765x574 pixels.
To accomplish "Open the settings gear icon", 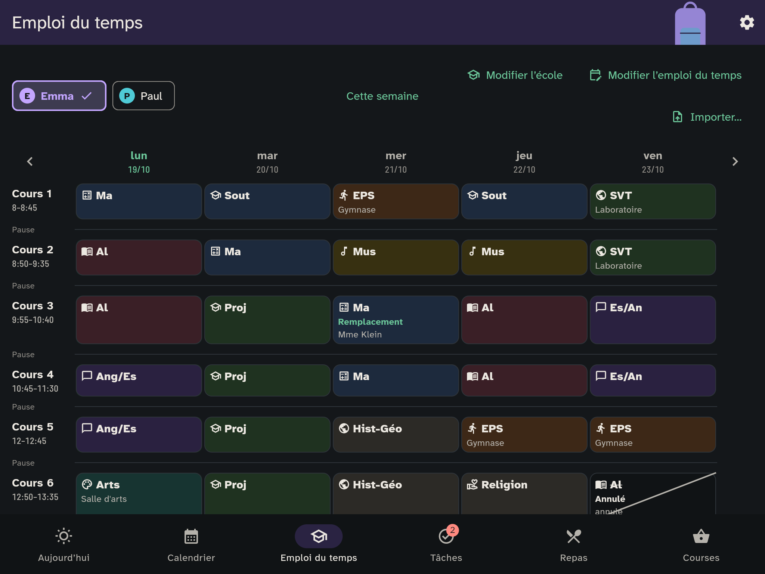I will pos(747,22).
